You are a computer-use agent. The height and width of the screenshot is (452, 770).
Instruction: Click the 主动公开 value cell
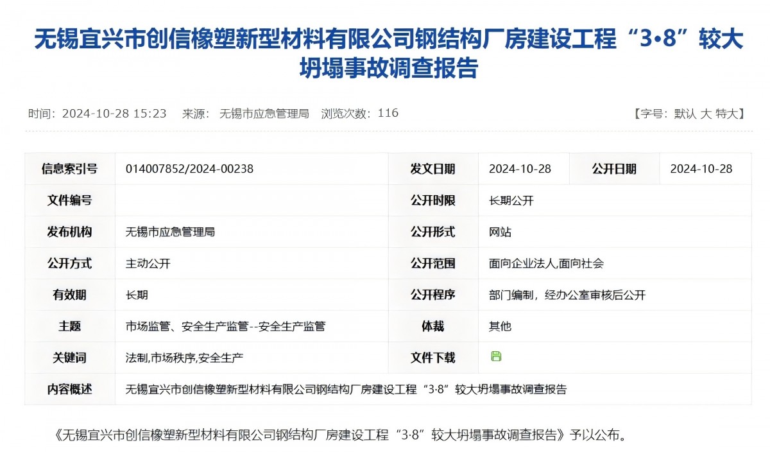[148, 263]
